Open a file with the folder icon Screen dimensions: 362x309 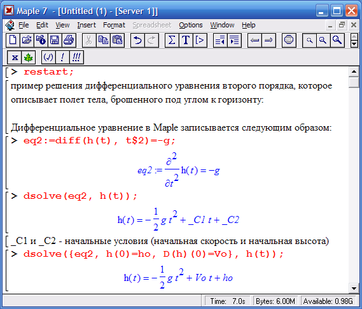pos(27,40)
